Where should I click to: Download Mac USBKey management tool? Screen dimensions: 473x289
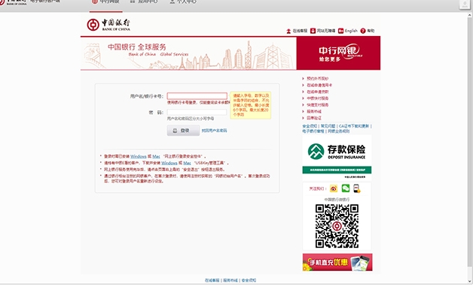pyautogui.click(x=187, y=163)
